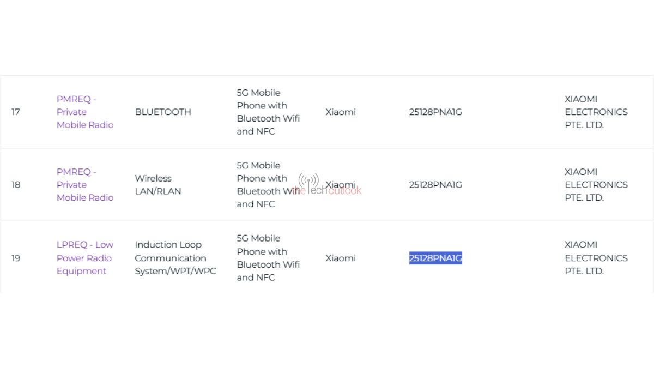Click the thetechoutlook watermark logo

pos(327,191)
